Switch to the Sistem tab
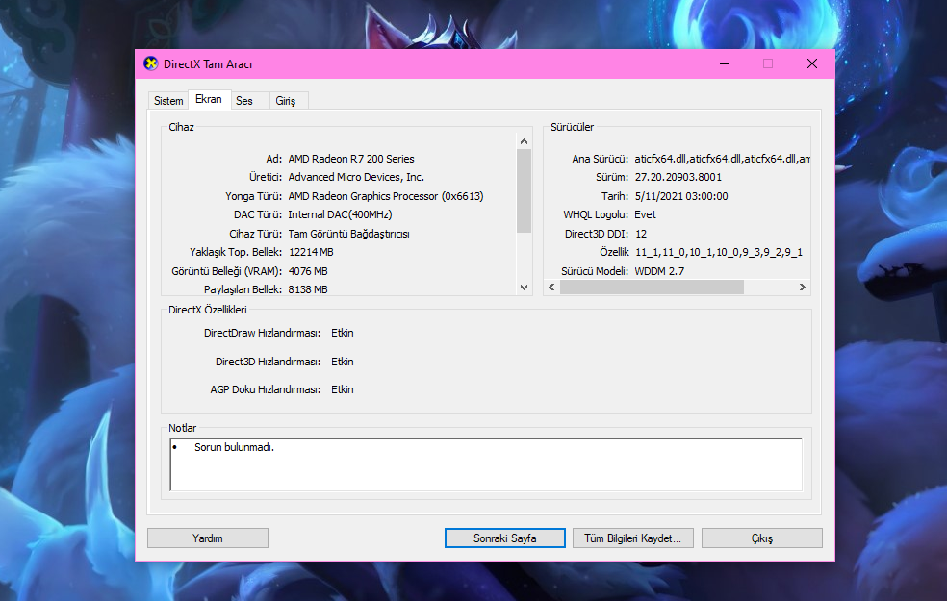 (168, 101)
